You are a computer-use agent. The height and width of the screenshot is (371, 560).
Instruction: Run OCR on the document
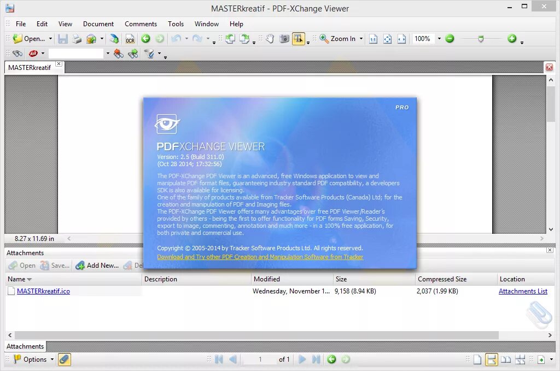coord(130,39)
